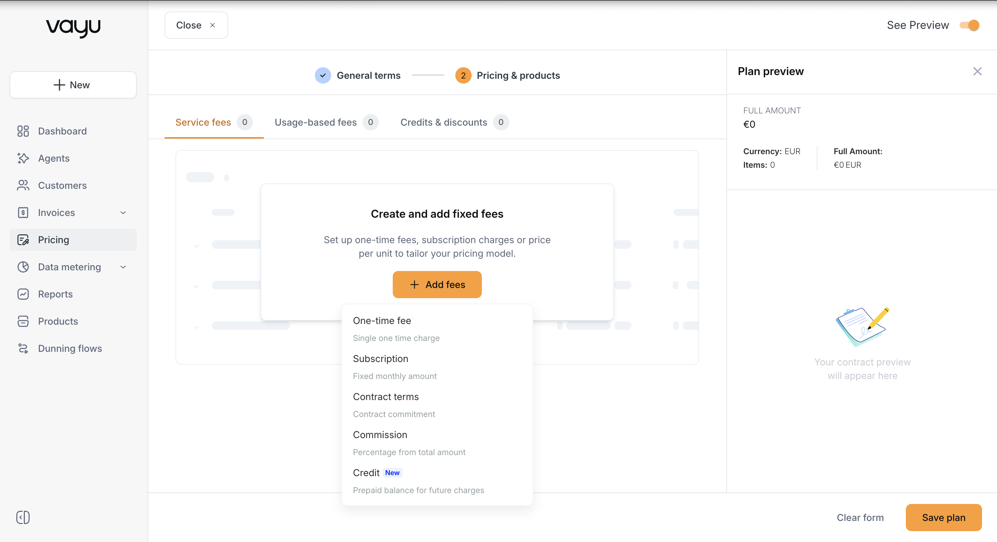Expand the Invoices submenu chevron
Viewport: 997px width, 542px height.
123,213
